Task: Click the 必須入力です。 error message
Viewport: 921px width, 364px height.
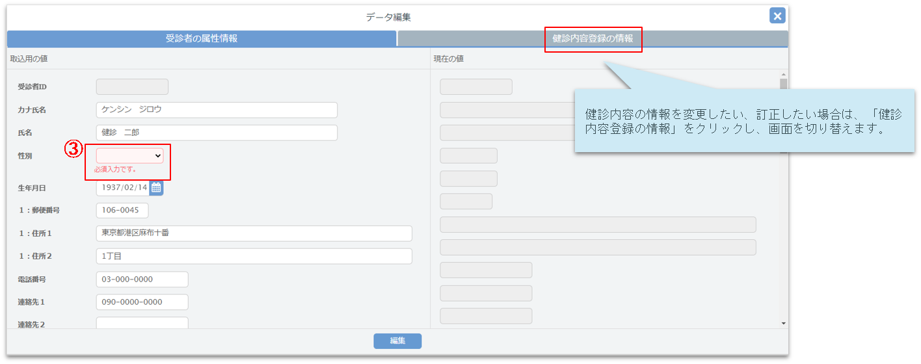Action: [x=115, y=170]
